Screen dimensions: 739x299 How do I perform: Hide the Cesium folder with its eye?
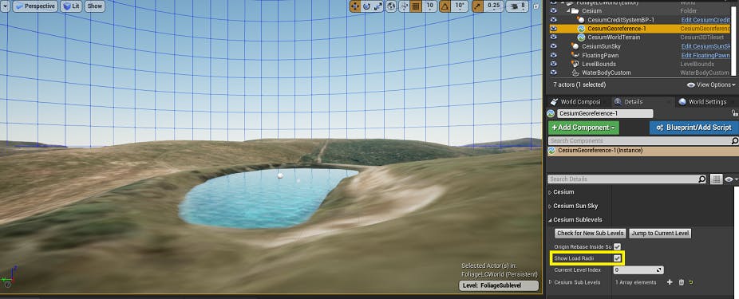[554, 11]
